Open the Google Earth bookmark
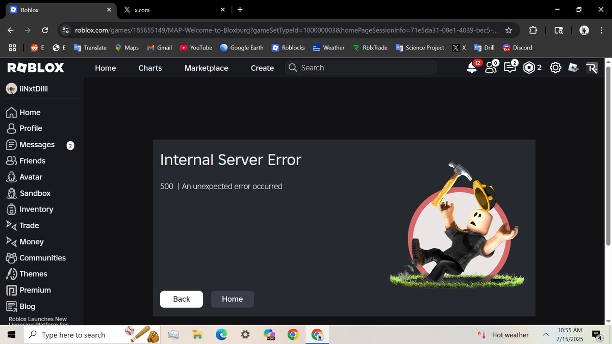Image resolution: width=612 pixels, height=344 pixels. [242, 47]
